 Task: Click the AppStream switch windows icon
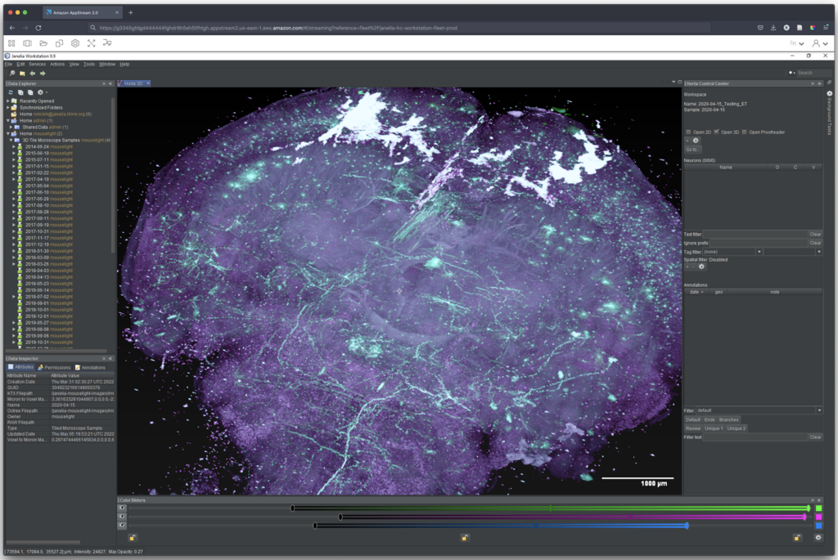click(27, 43)
